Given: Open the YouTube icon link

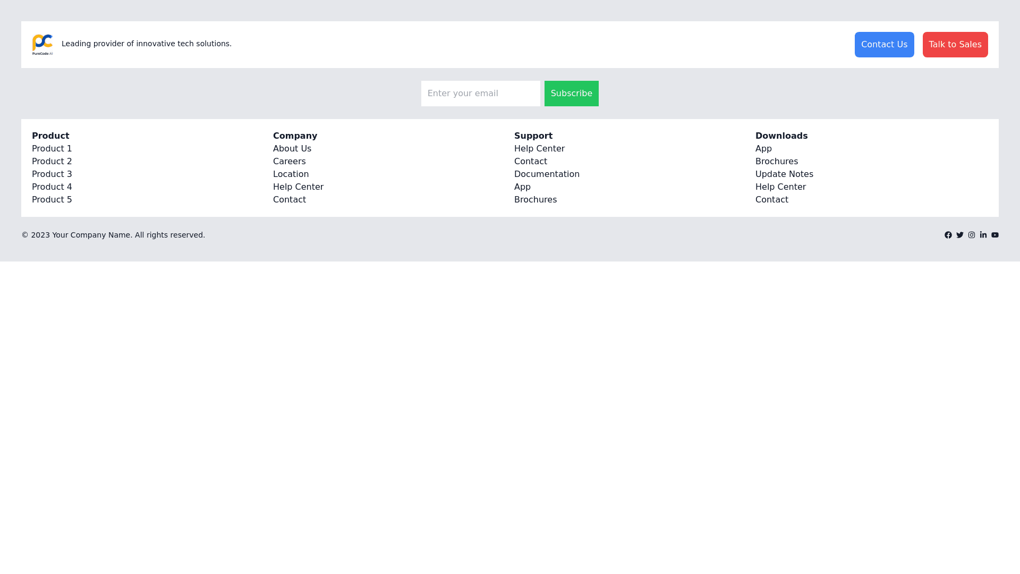Looking at the screenshot, I should 995,235.
